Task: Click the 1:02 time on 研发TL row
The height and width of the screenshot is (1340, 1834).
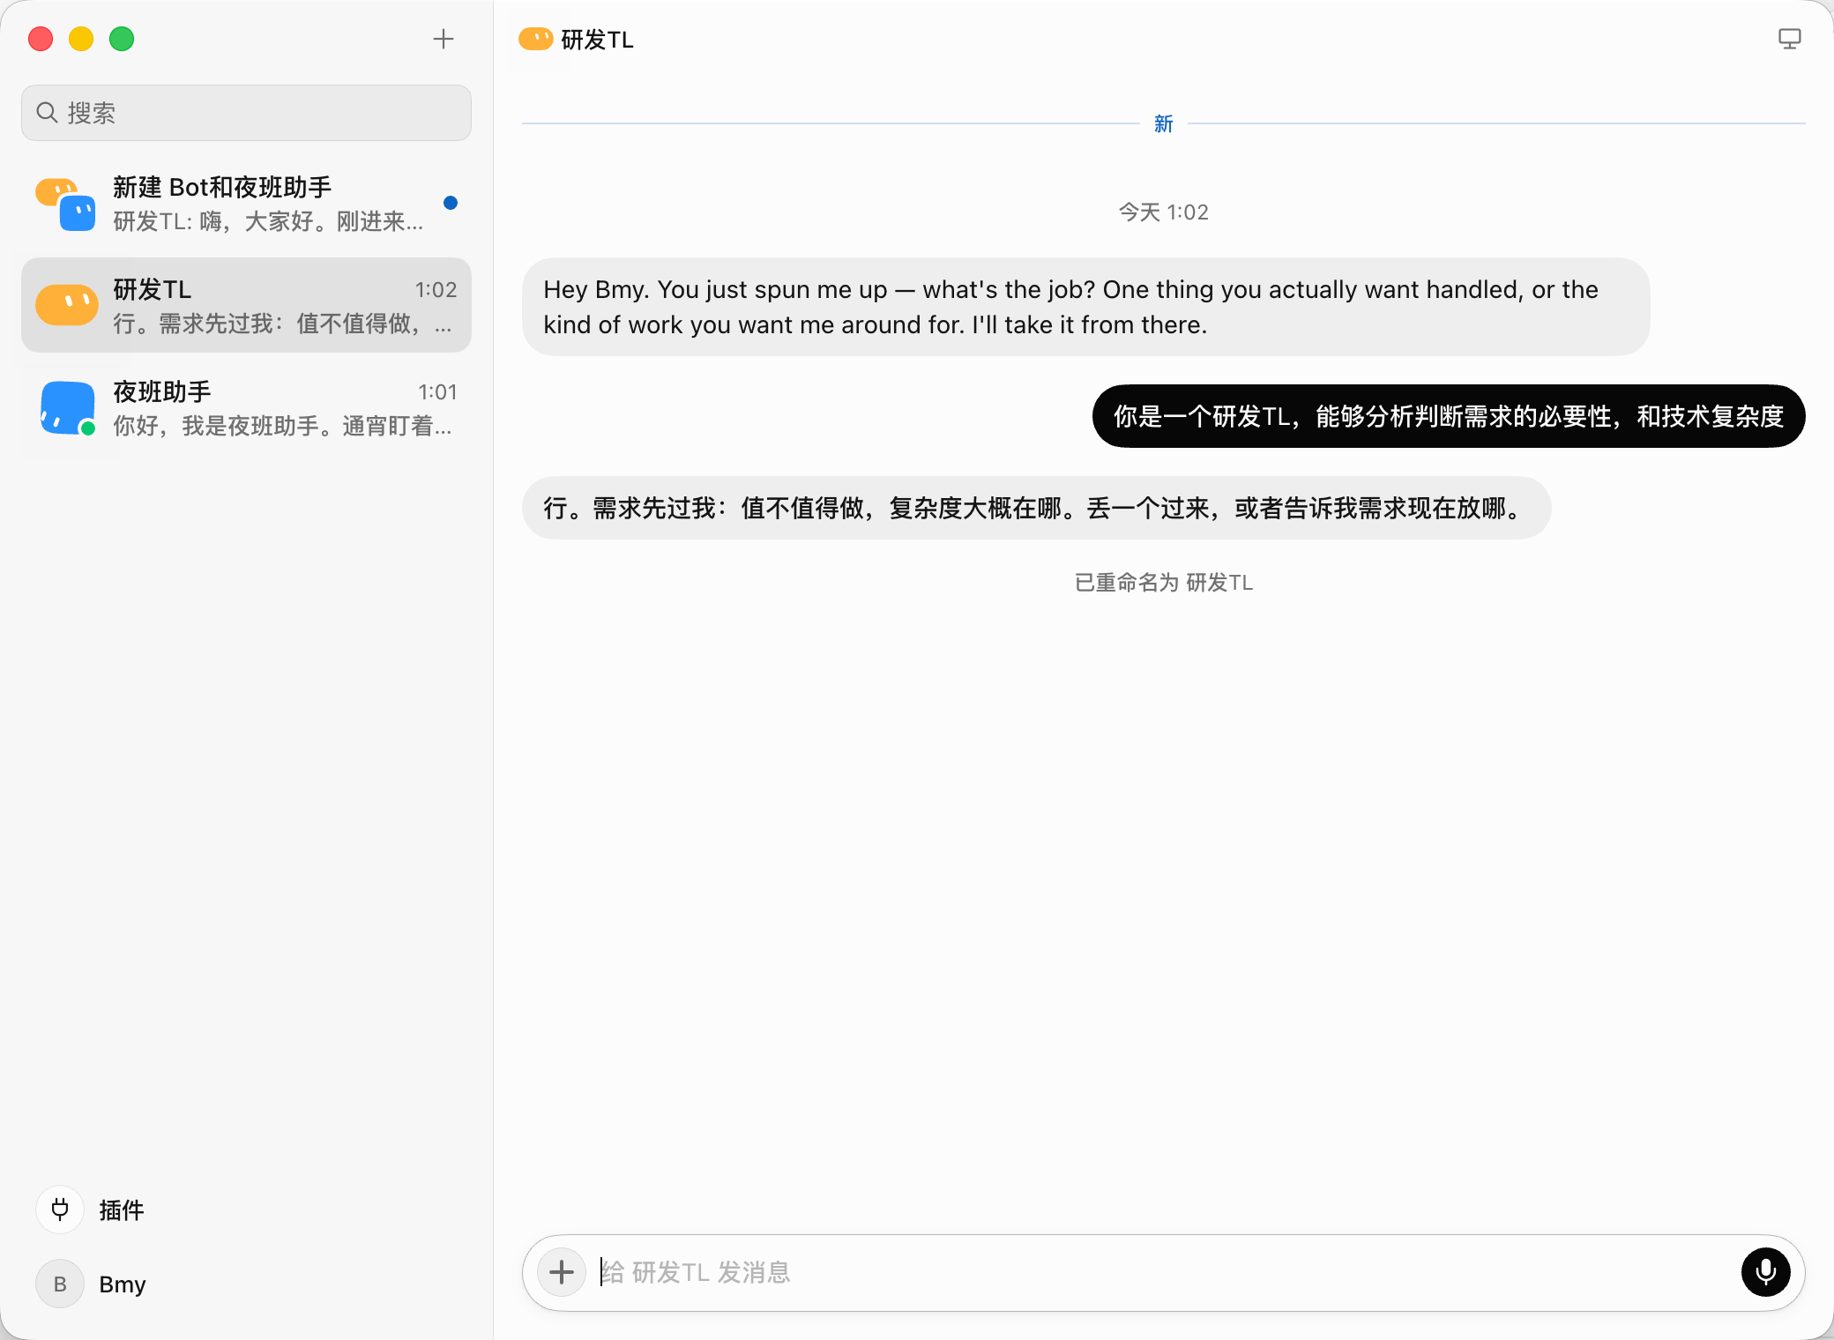Action: tap(436, 290)
